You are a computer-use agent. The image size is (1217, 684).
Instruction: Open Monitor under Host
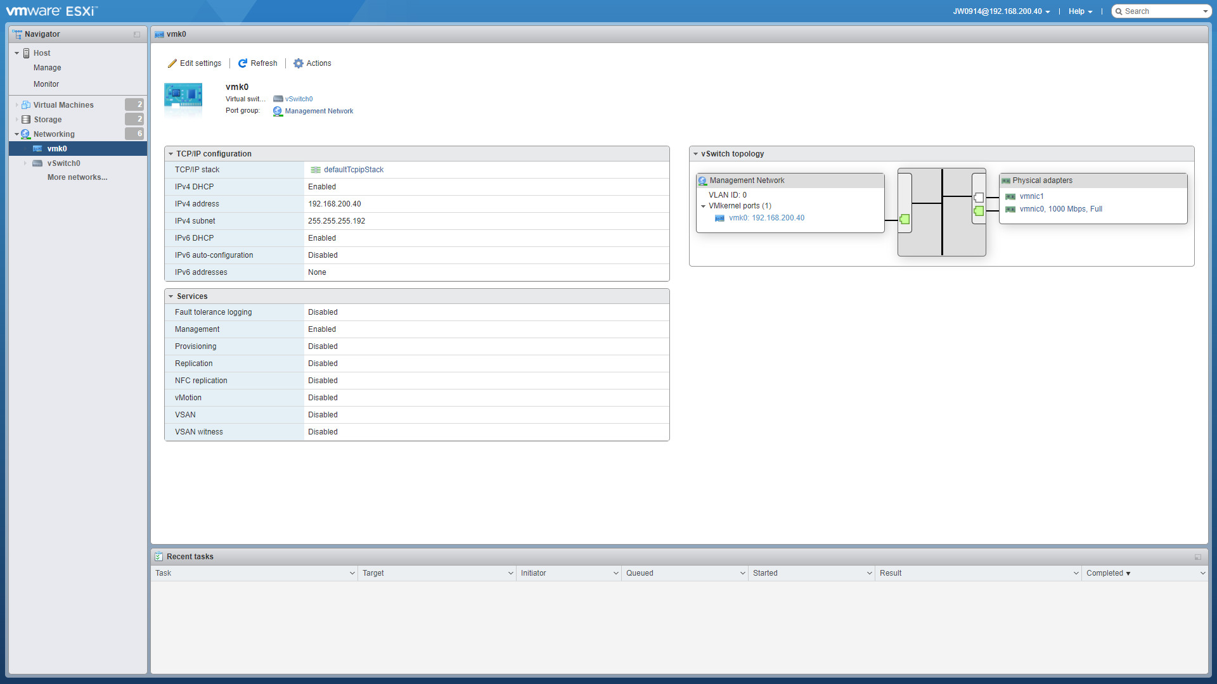(46, 84)
